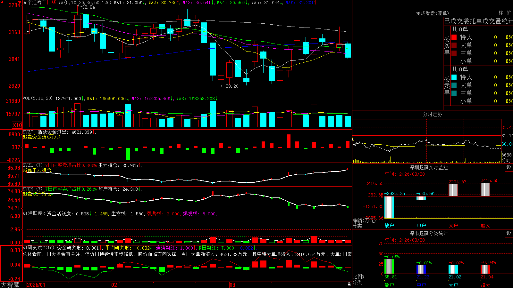
Task: Click the red 特大 buy order swatch
Action: point(454,37)
